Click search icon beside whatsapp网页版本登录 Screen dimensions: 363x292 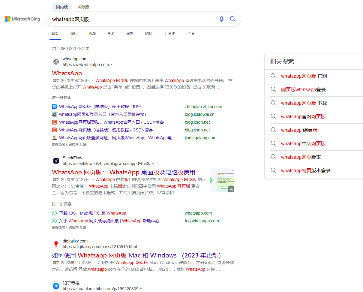pos(273,170)
